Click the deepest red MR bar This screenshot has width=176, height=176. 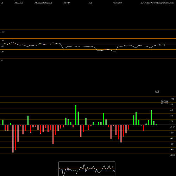point(13,139)
